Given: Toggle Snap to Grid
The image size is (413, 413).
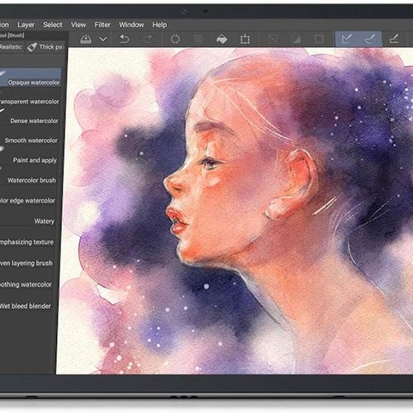Looking at the screenshot, I should (x=394, y=39).
